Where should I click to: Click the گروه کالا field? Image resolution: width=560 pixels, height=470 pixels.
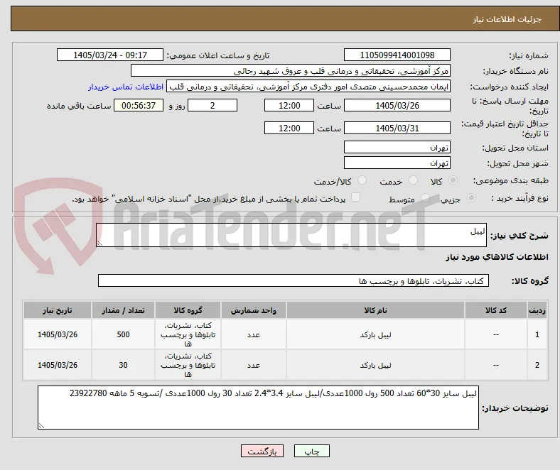(x=294, y=281)
